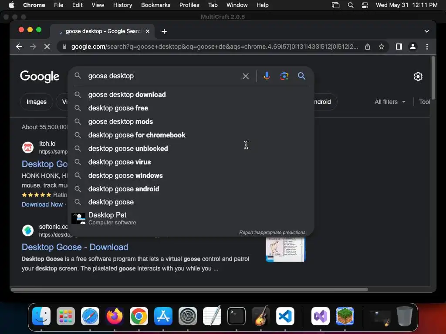Click the voice search microphone icon
This screenshot has height=334, width=446.
[267, 76]
